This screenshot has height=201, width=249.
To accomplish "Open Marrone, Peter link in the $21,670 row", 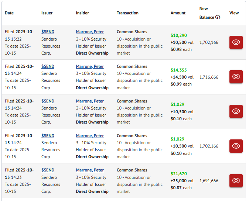I will click(90, 170).
